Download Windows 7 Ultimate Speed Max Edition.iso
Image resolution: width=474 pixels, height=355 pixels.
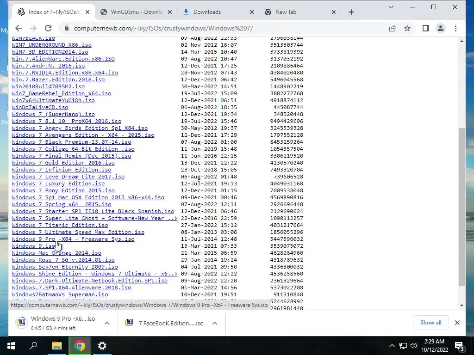click(78, 232)
